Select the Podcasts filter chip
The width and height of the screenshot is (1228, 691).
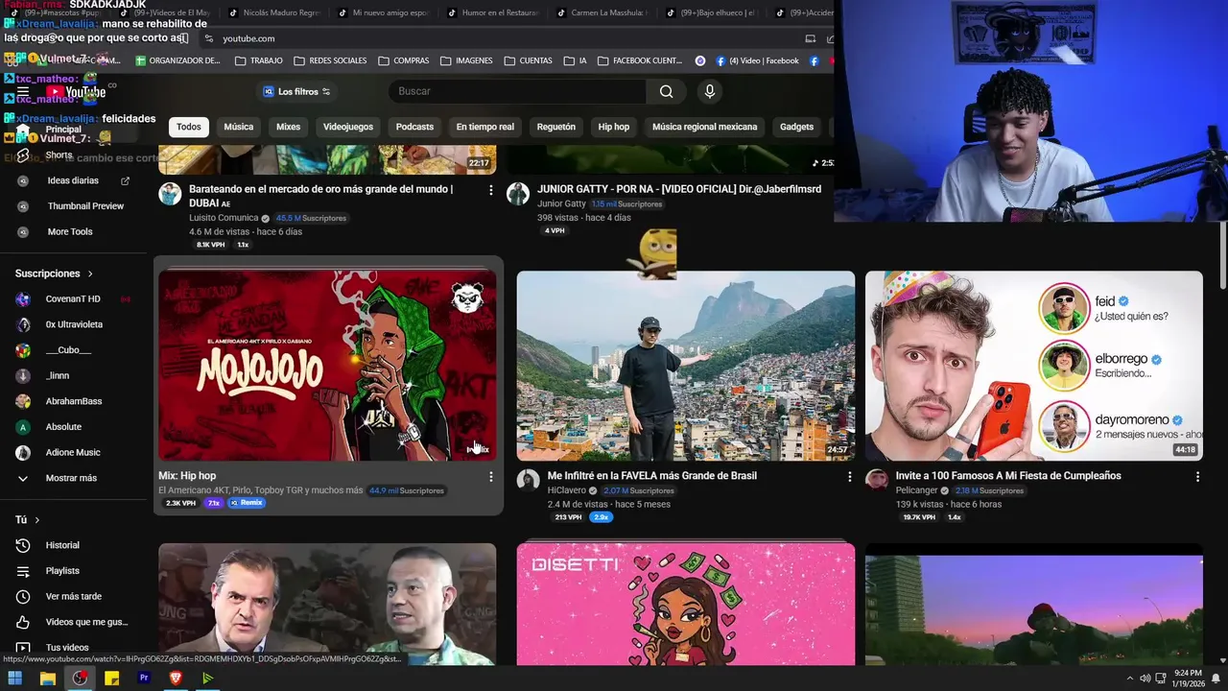414,127
